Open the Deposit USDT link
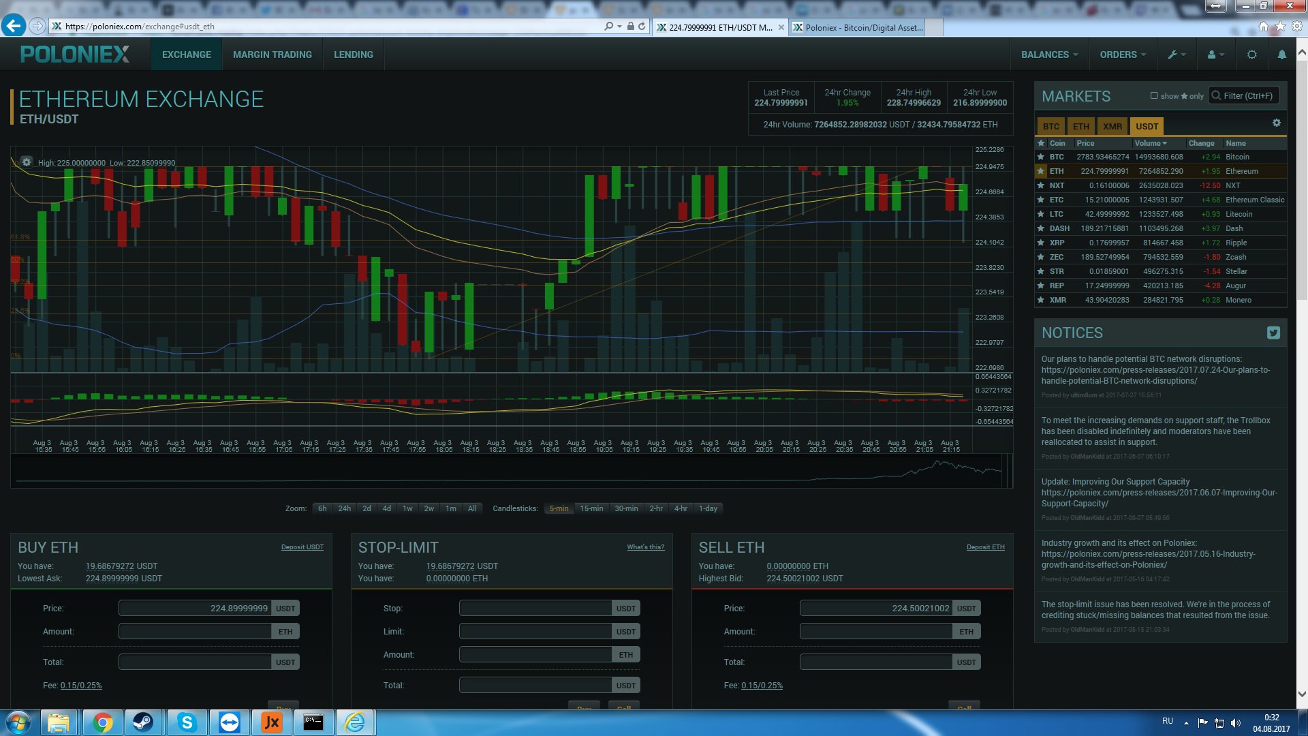This screenshot has height=736, width=1308. click(x=302, y=547)
